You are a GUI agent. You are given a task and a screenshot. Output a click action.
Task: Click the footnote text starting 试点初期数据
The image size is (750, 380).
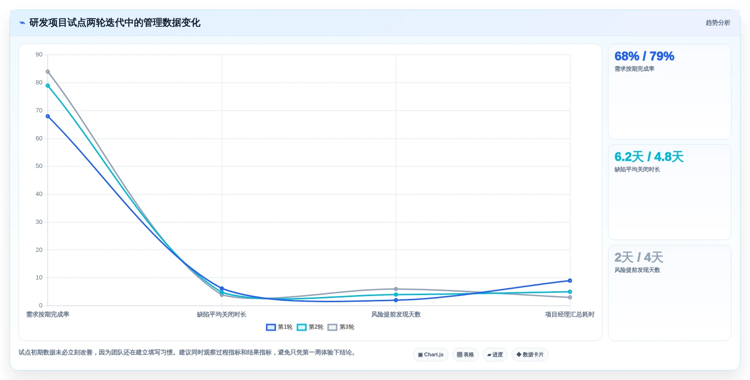pos(188,352)
